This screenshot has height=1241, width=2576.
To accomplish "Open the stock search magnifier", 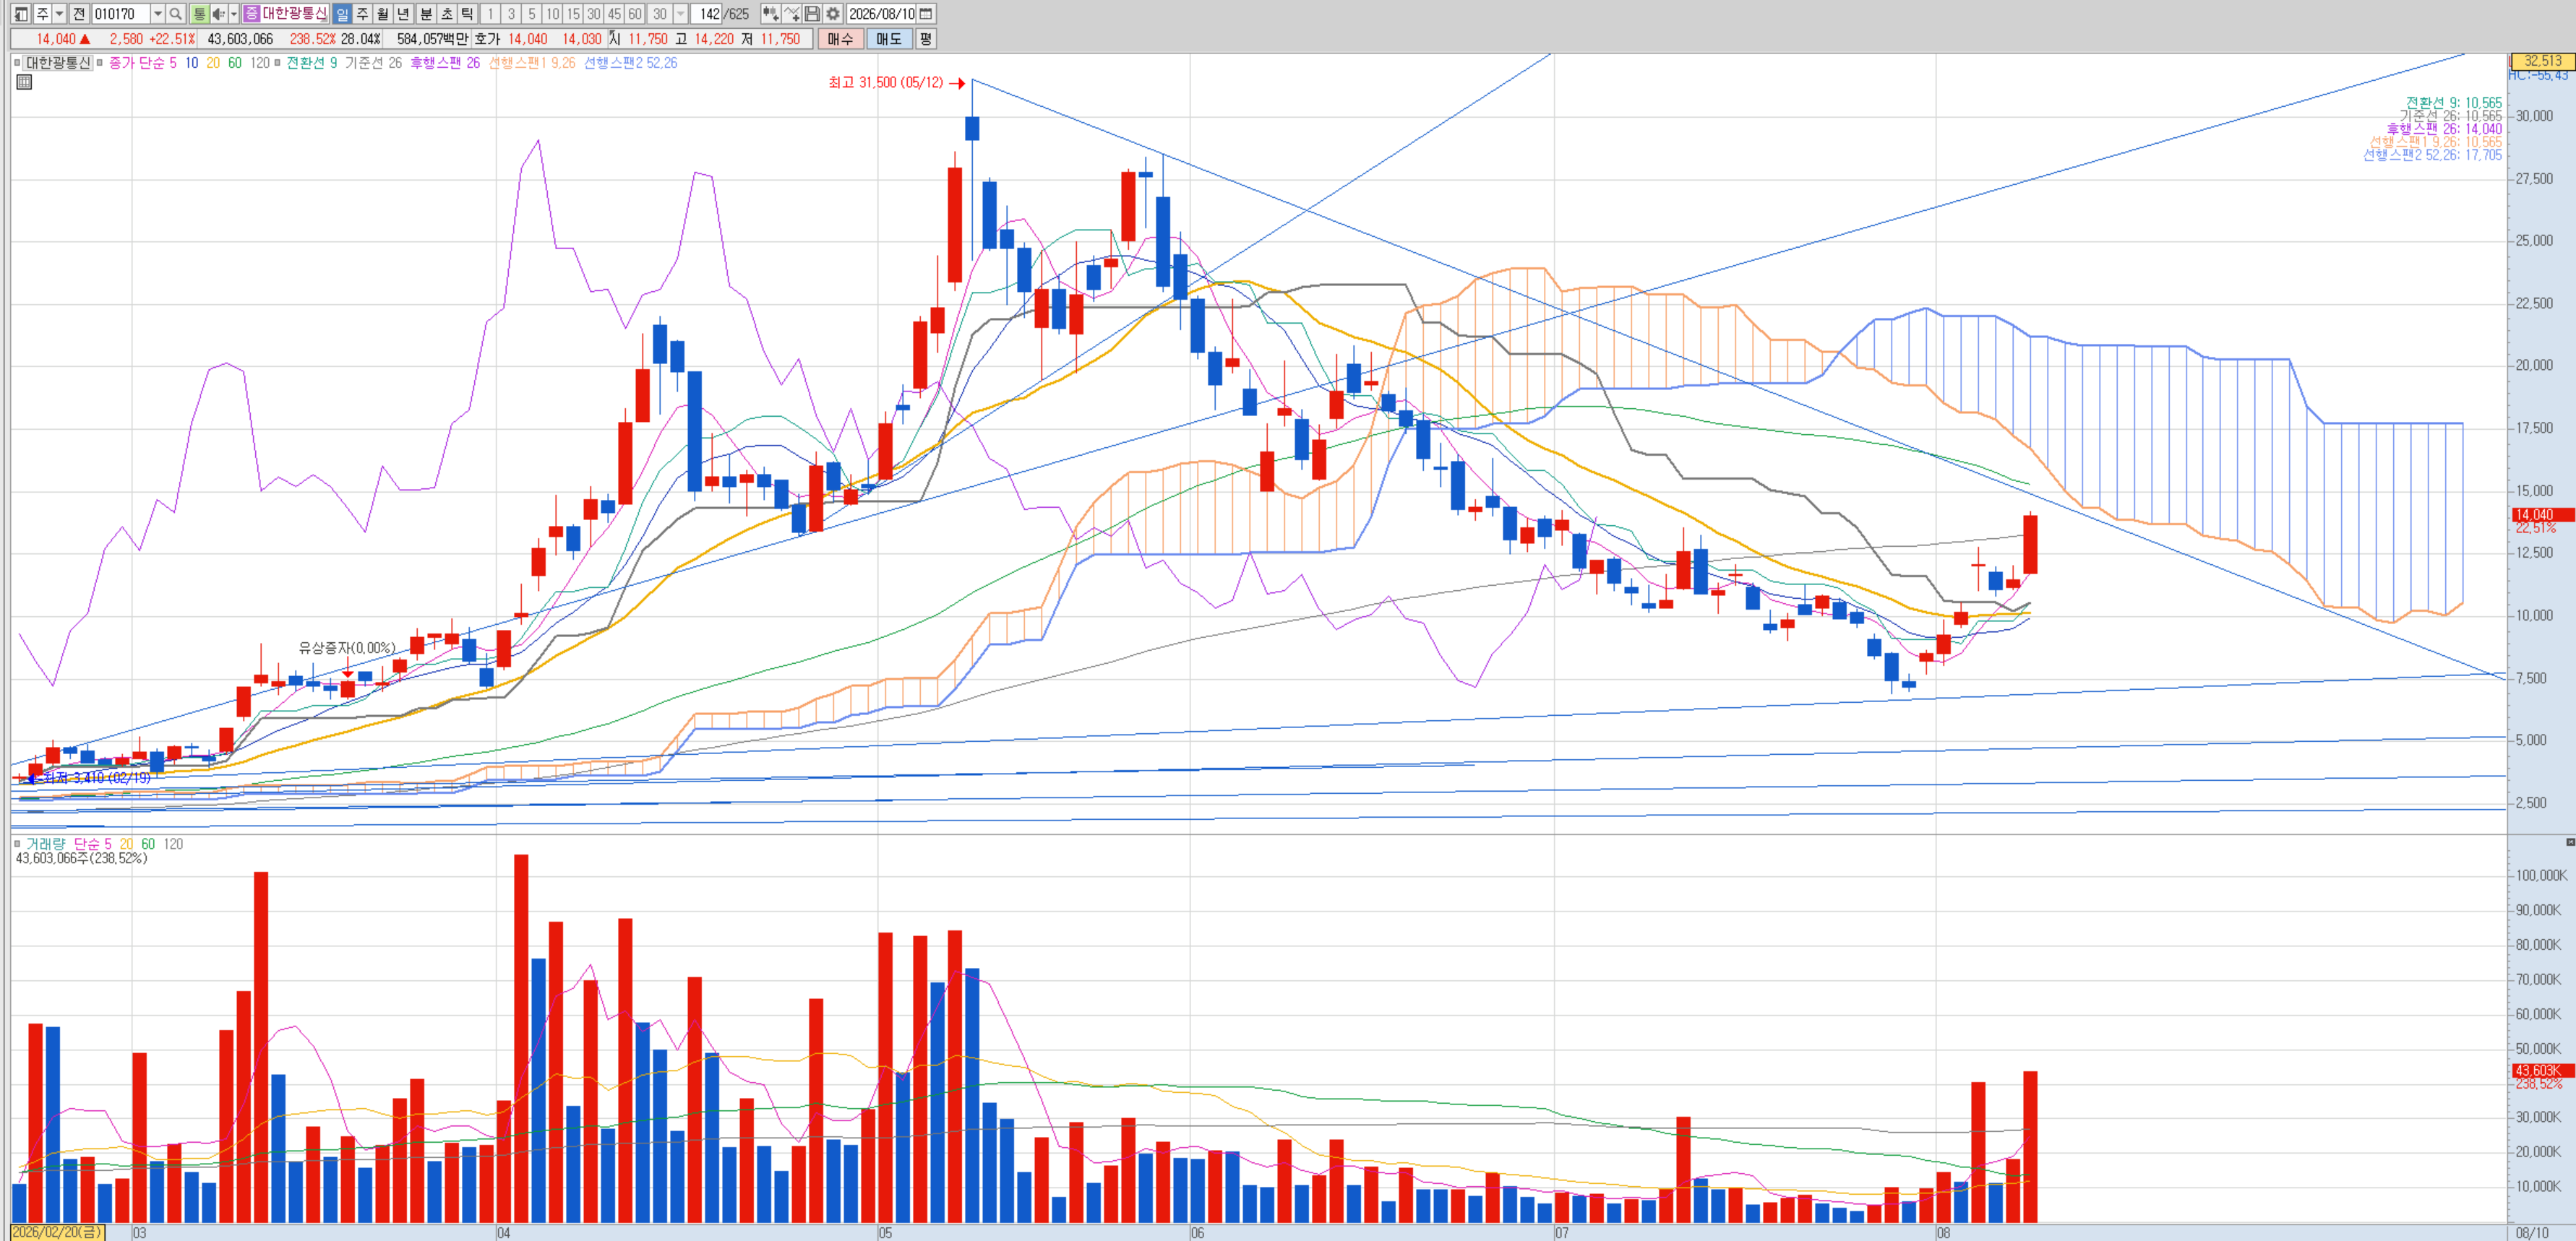I will 175,14.
